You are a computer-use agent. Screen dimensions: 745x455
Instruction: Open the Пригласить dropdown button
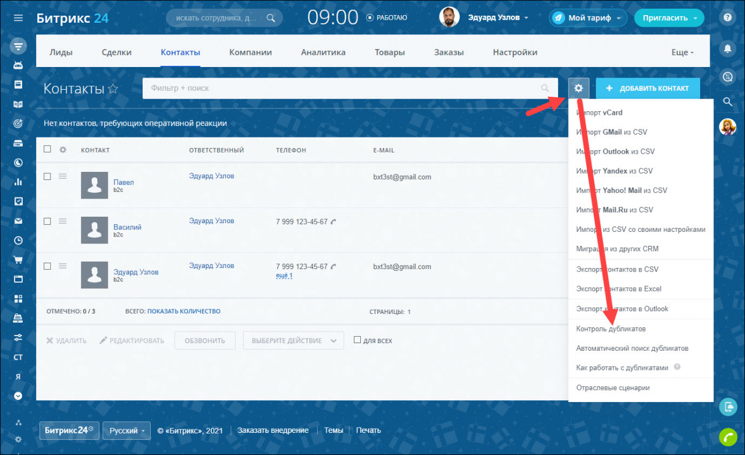(x=669, y=18)
